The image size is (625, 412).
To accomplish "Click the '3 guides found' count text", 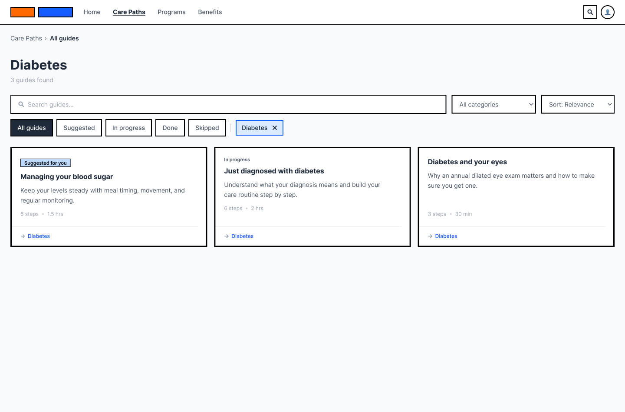I will click(x=32, y=80).
